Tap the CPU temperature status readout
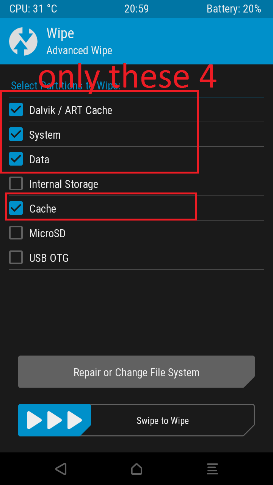This screenshot has width=273, height=485. tap(33, 9)
